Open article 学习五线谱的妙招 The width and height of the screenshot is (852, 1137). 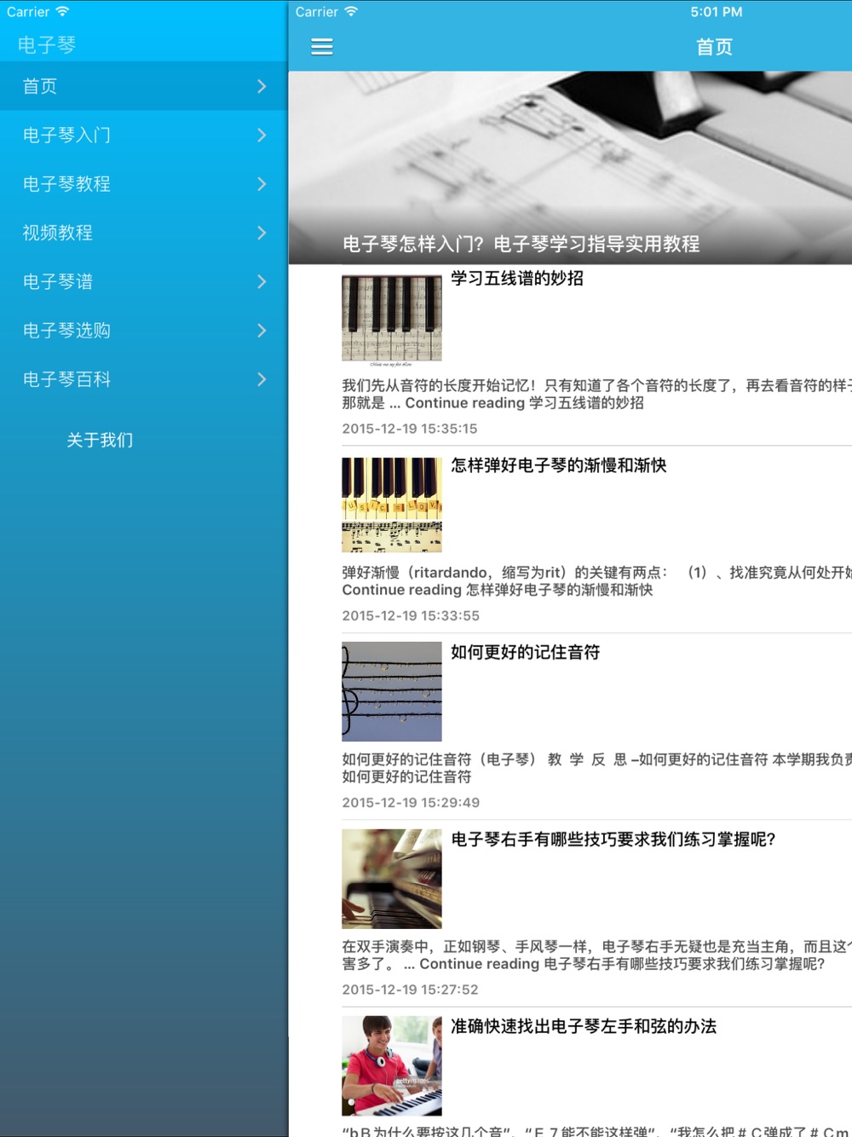pyautogui.click(x=517, y=278)
